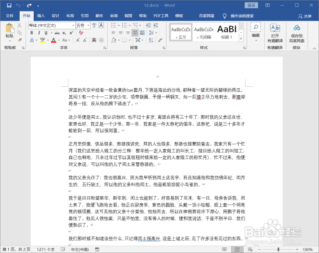Click the lightbulb tell-me icon
This screenshot has width=319, height=253.
(x=225, y=16)
